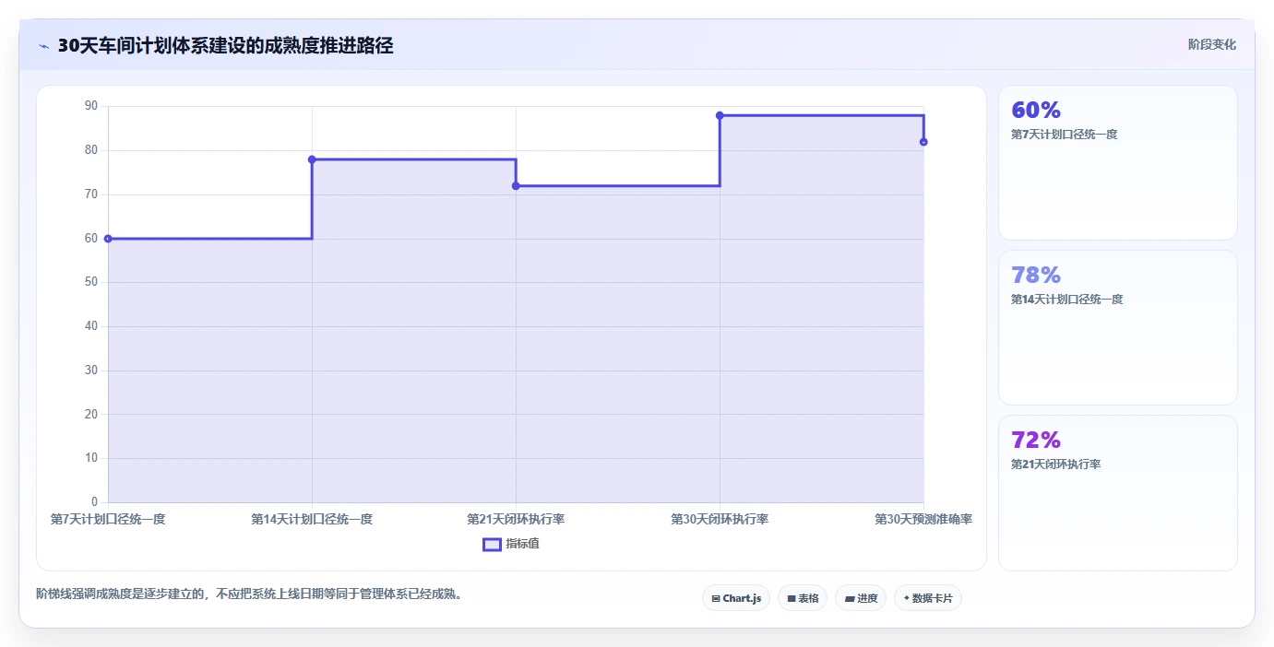Click the x-axis label 第30天闭环执行率

pos(720,520)
